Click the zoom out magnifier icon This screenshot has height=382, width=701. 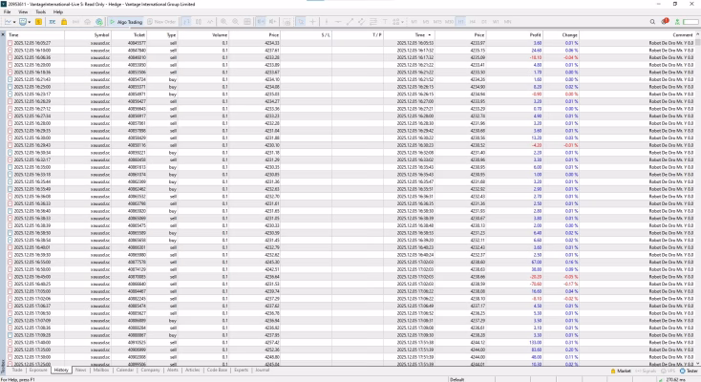[235, 21]
